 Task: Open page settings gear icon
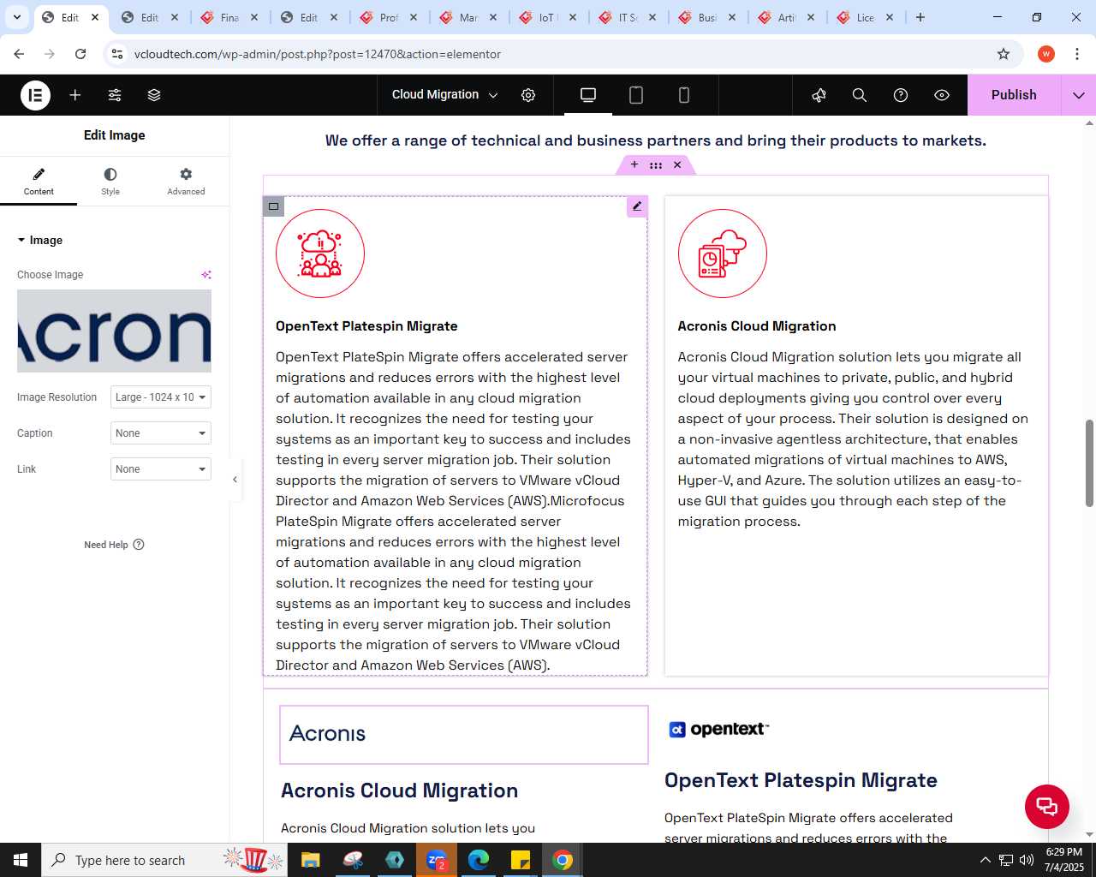(528, 95)
